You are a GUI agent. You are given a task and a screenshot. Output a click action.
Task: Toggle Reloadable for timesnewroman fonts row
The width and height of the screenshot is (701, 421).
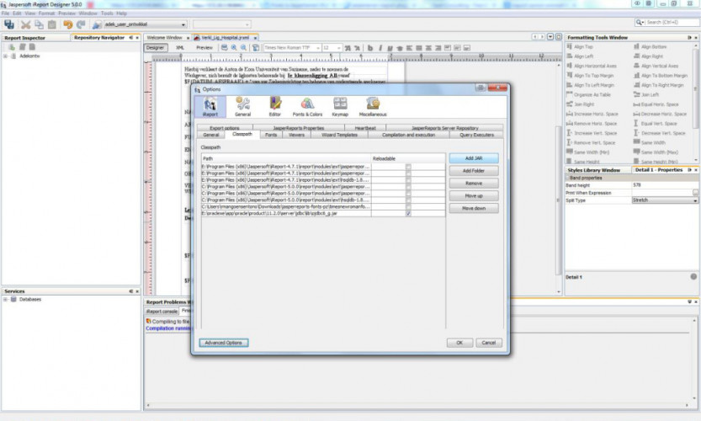(x=408, y=206)
